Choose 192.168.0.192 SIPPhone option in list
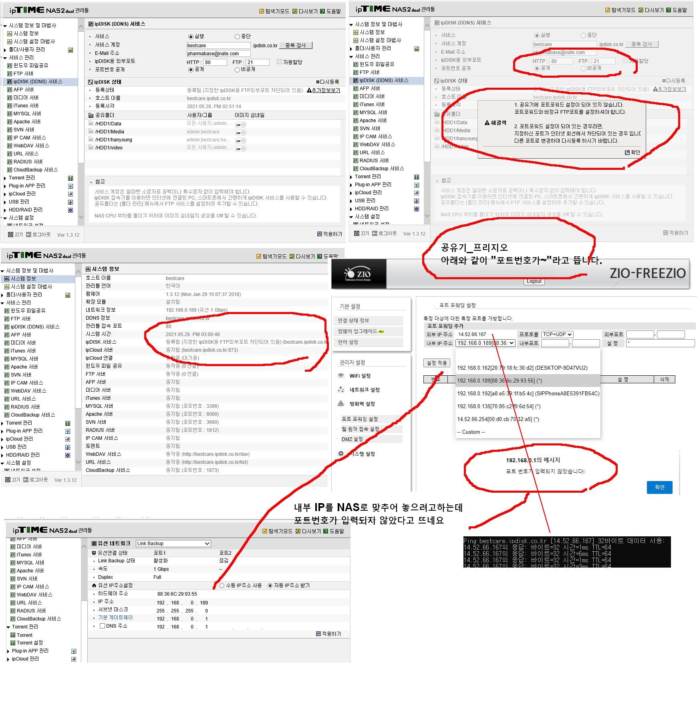 click(x=528, y=393)
